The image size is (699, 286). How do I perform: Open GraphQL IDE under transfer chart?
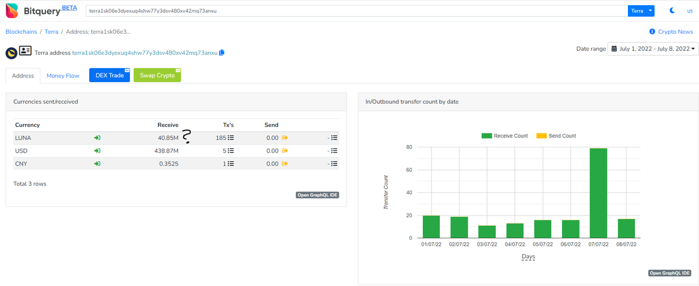(669, 273)
